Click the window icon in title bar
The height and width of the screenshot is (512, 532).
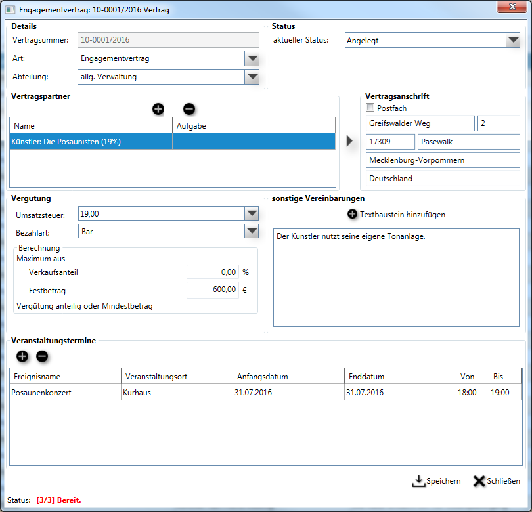10,9
